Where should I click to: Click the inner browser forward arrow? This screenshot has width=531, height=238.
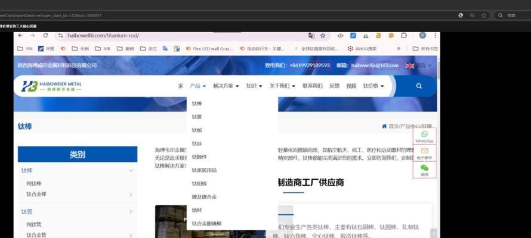(x=32, y=36)
